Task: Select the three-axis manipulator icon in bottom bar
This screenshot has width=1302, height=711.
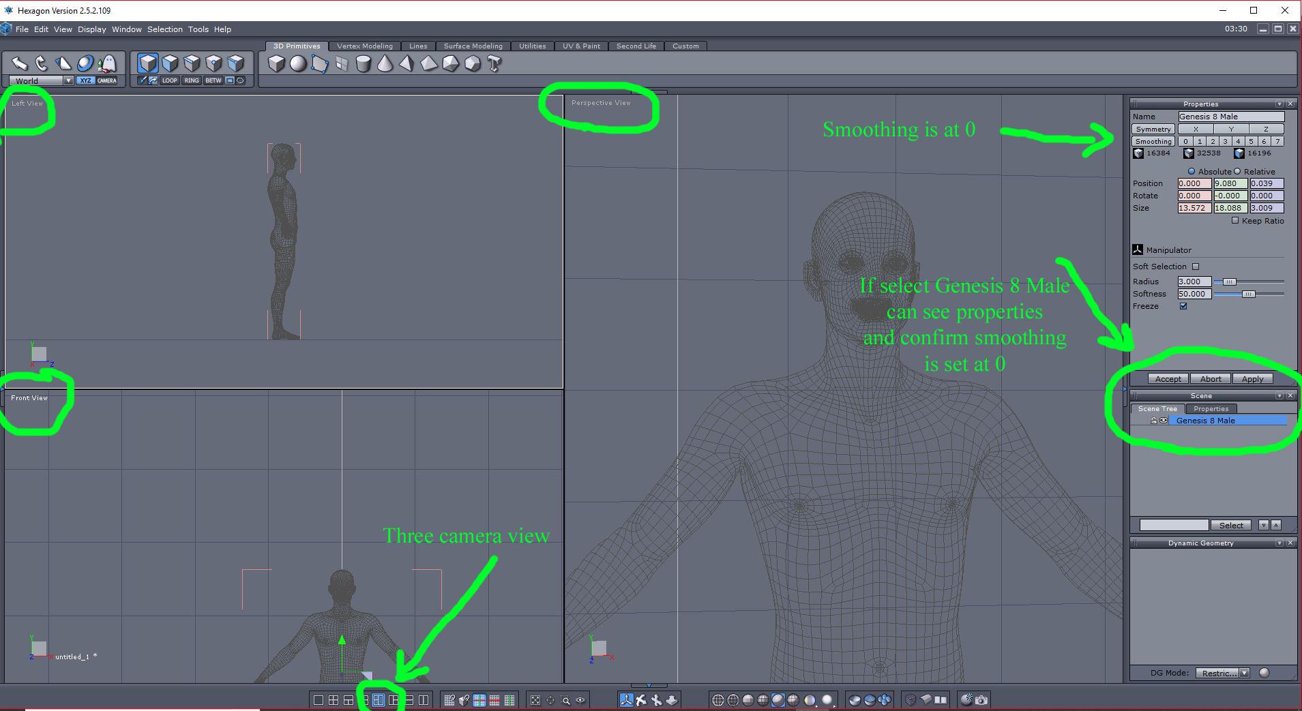Action: pyautogui.click(x=626, y=700)
